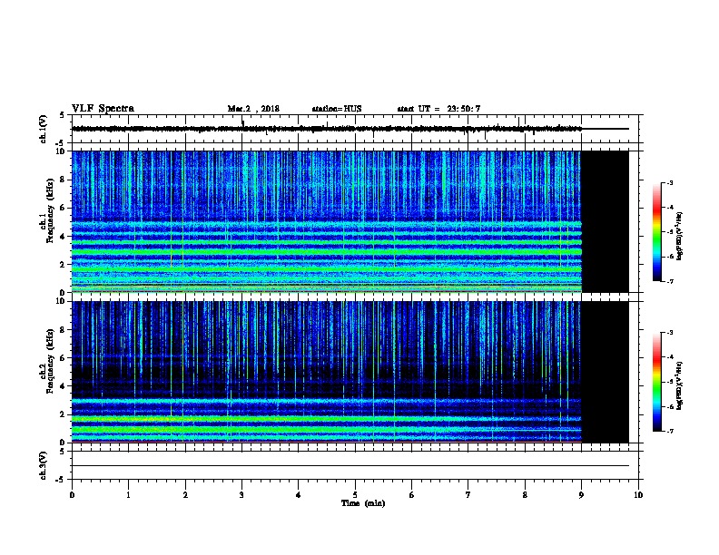Click the "ch.1(V)" waveform axis label
Viewport: 719px width, 555px height.
(43, 129)
